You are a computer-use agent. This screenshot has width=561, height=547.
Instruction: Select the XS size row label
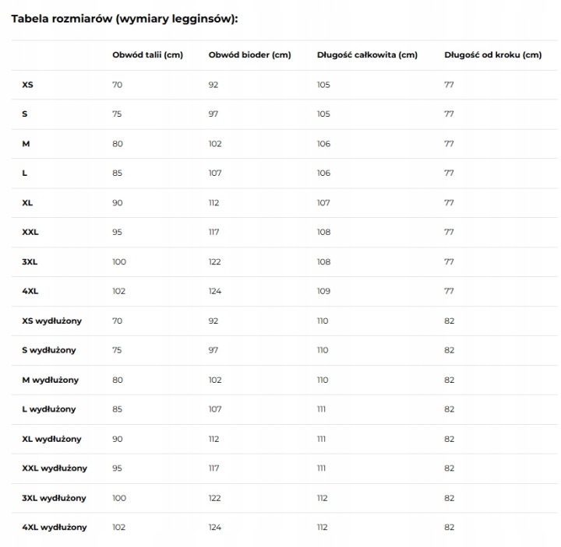click(x=27, y=85)
